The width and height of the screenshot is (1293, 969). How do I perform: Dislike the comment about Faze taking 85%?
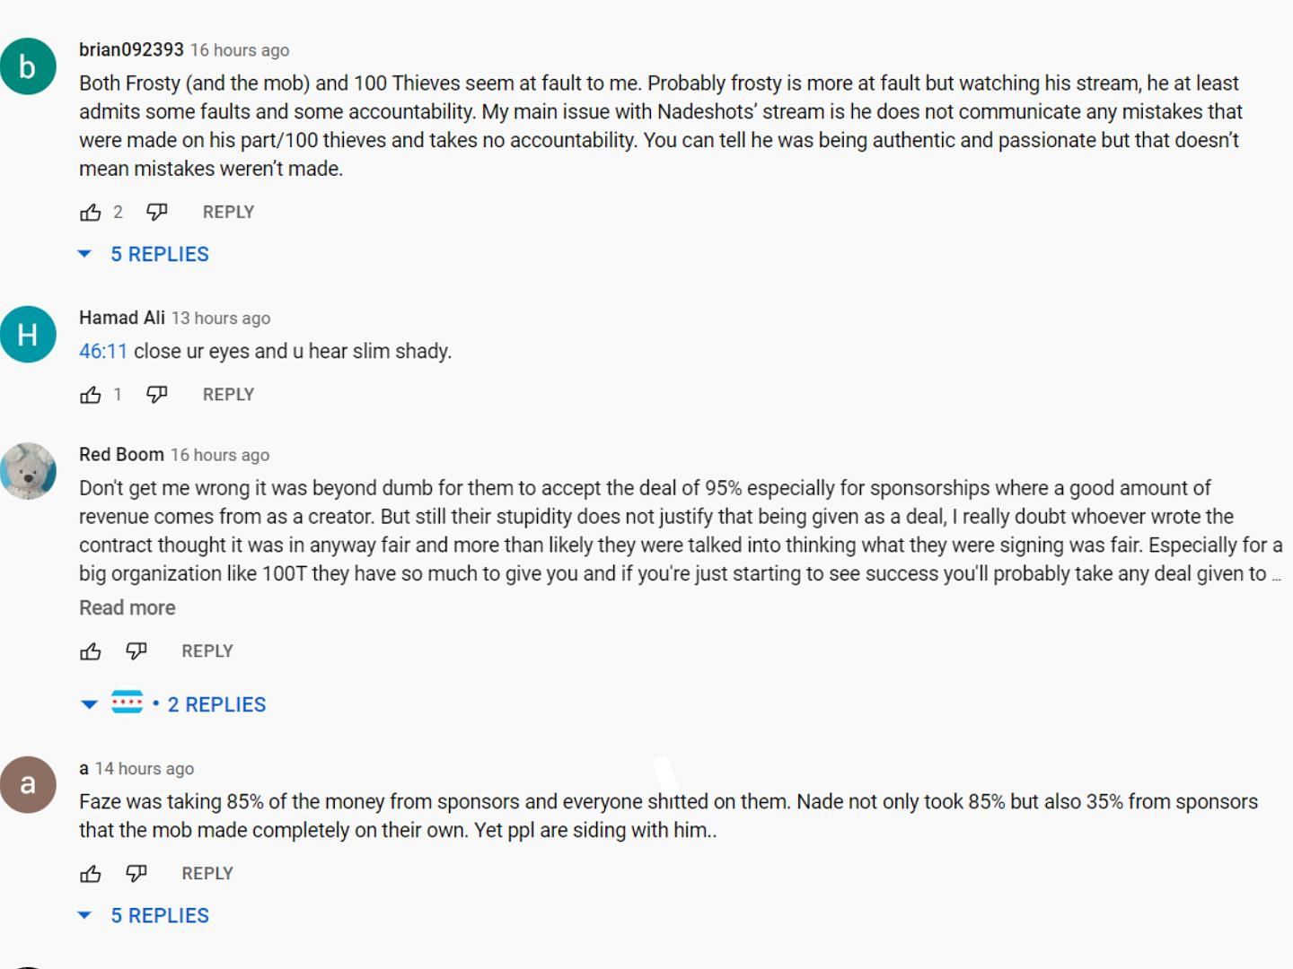coord(136,874)
